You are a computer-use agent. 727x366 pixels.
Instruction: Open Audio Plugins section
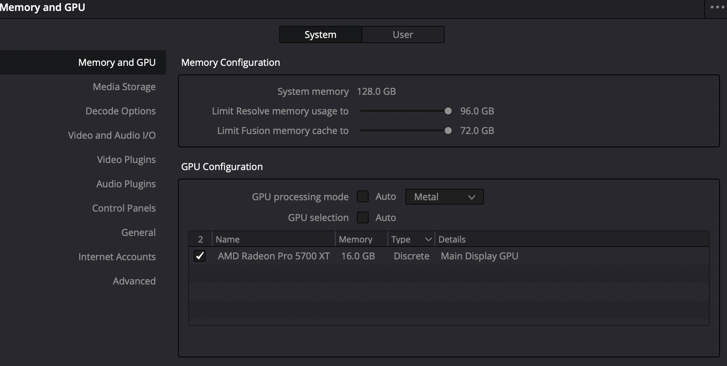point(126,184)
